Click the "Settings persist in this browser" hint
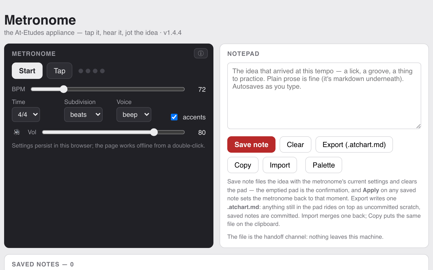 [x=109, y=146]
